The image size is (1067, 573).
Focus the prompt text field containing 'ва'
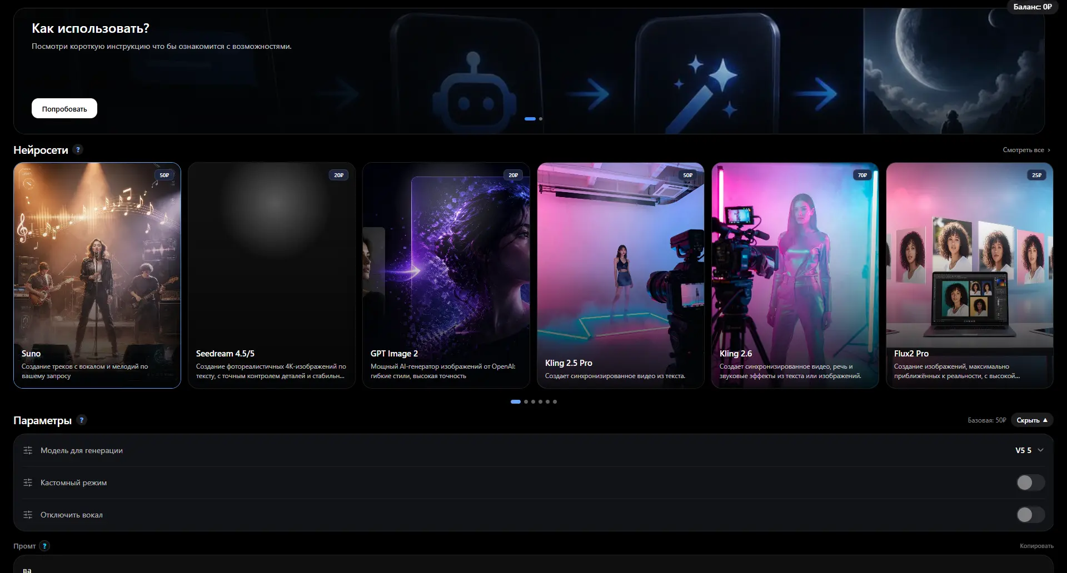tap(533, 564)
